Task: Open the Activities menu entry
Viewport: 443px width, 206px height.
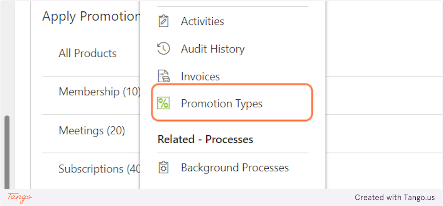Action: pyautogui.click(x=202, y=21)
